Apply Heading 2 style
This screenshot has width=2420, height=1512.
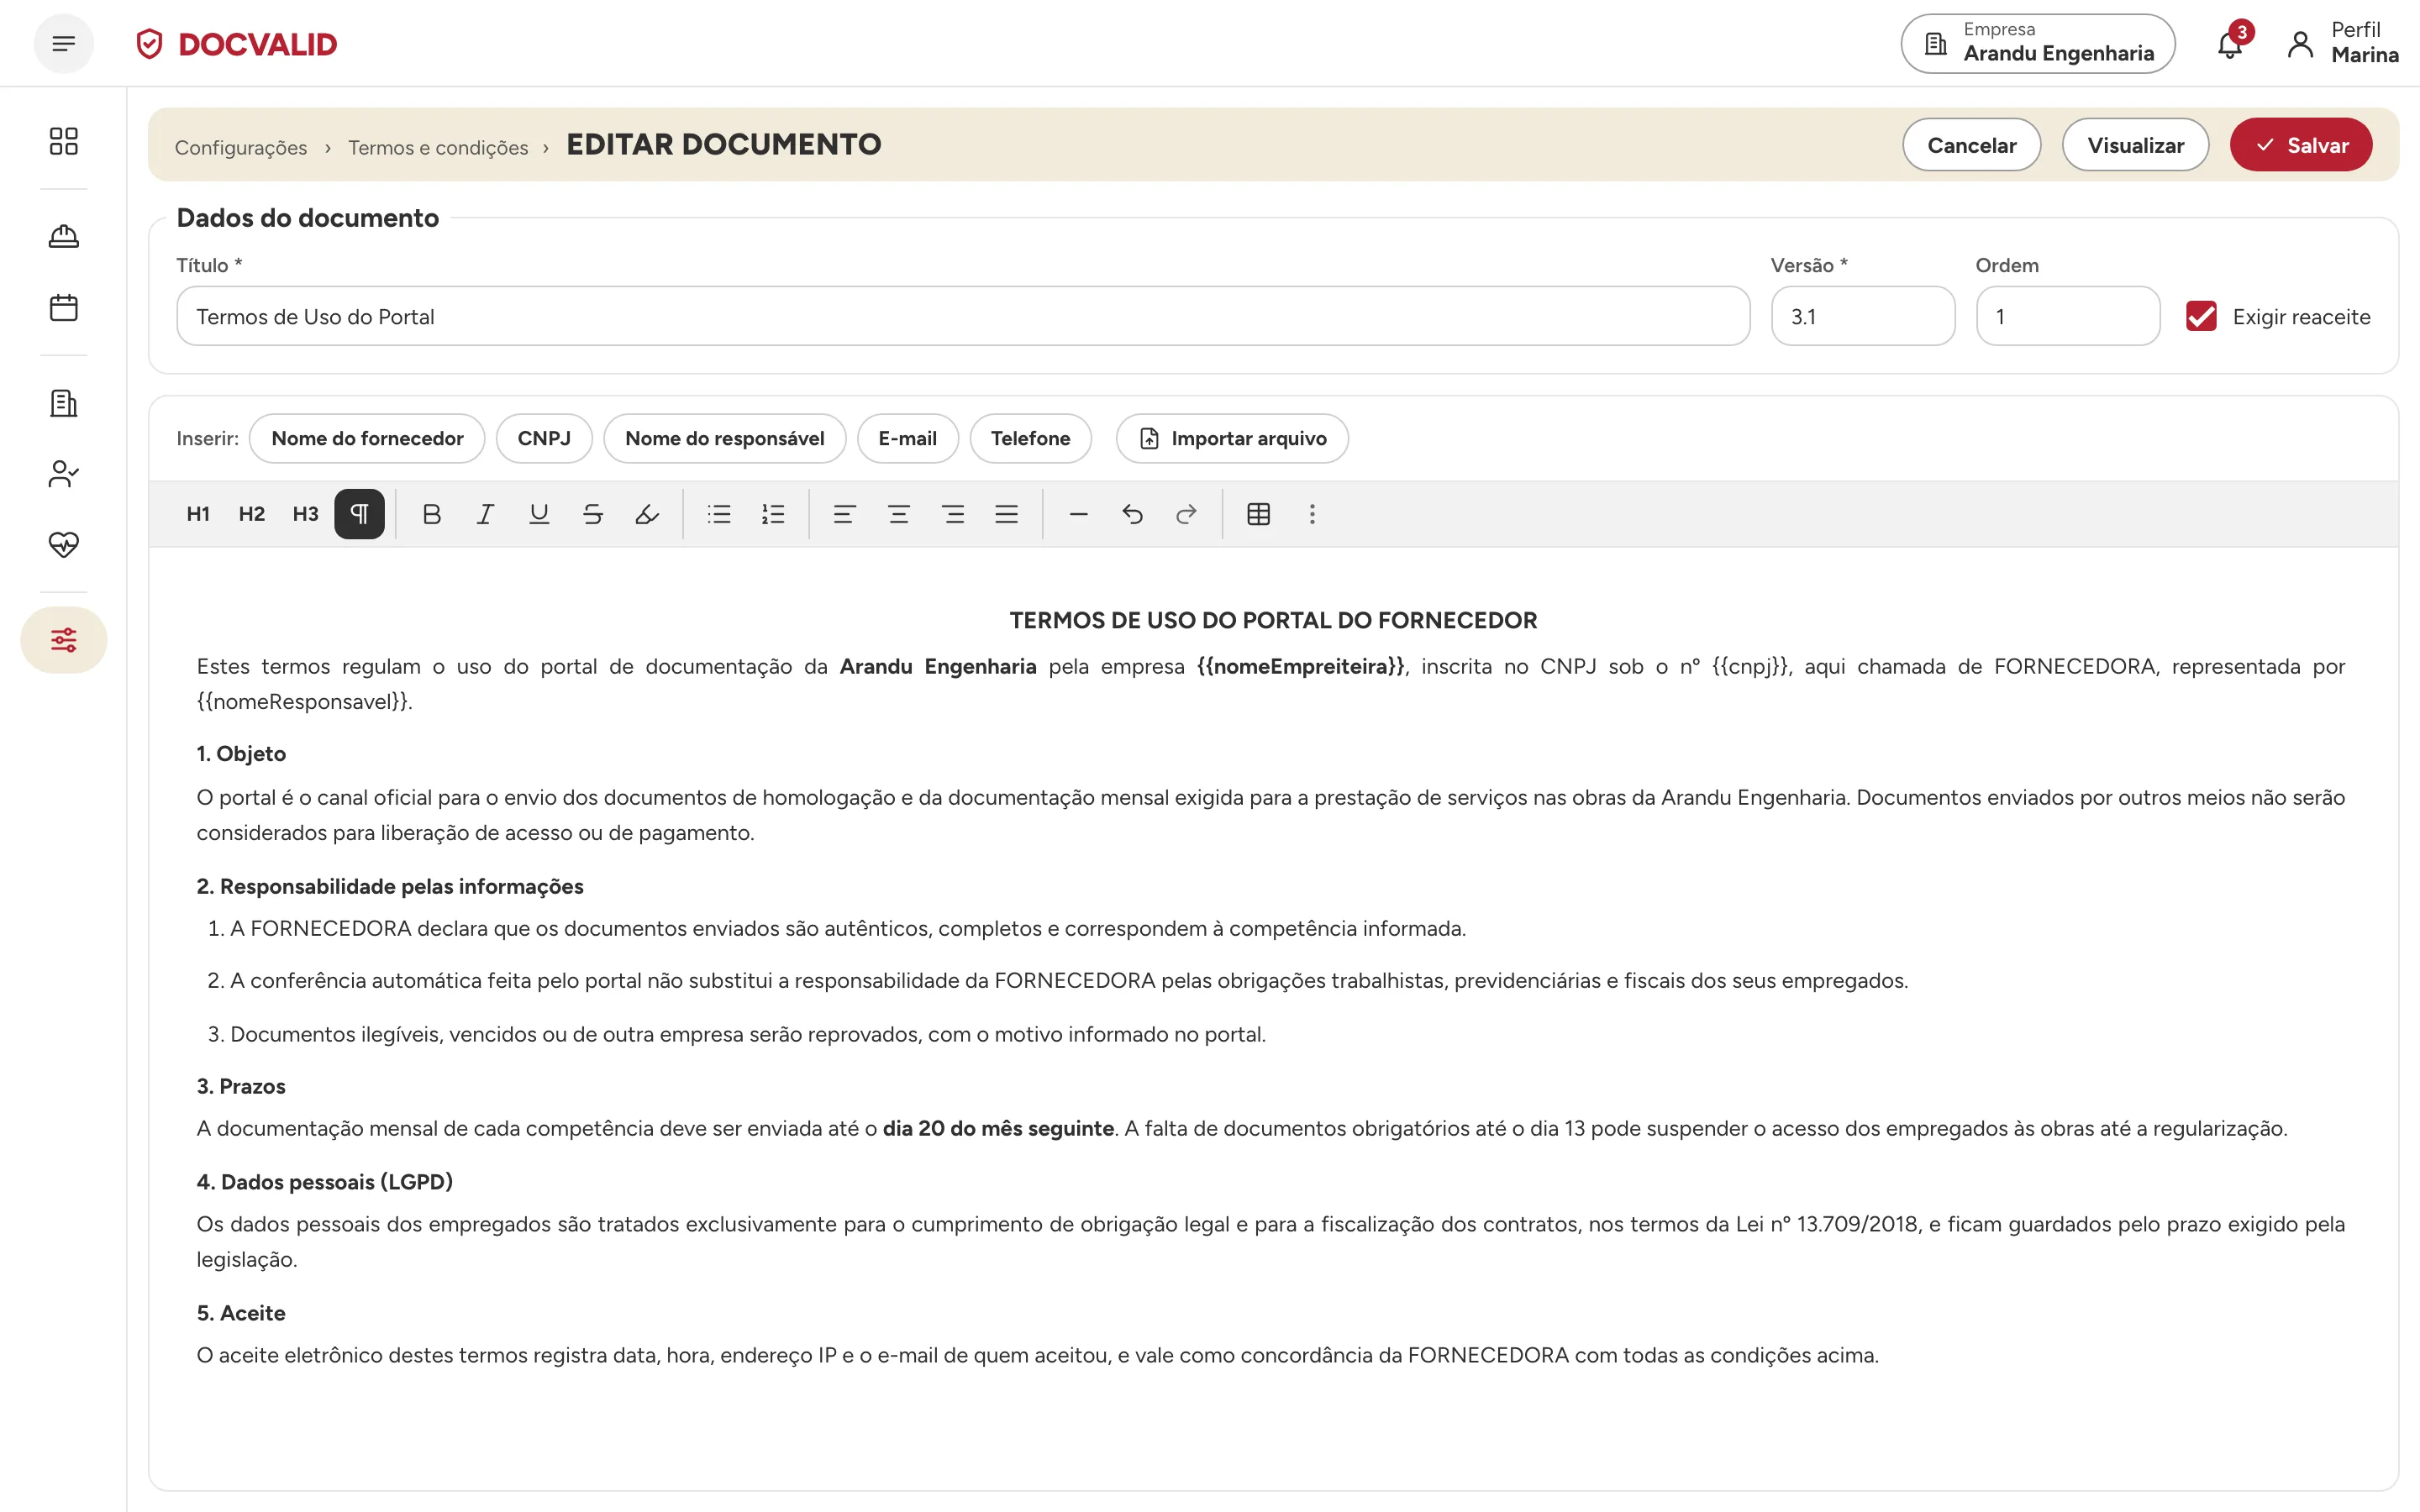click(x=252, y=514)
